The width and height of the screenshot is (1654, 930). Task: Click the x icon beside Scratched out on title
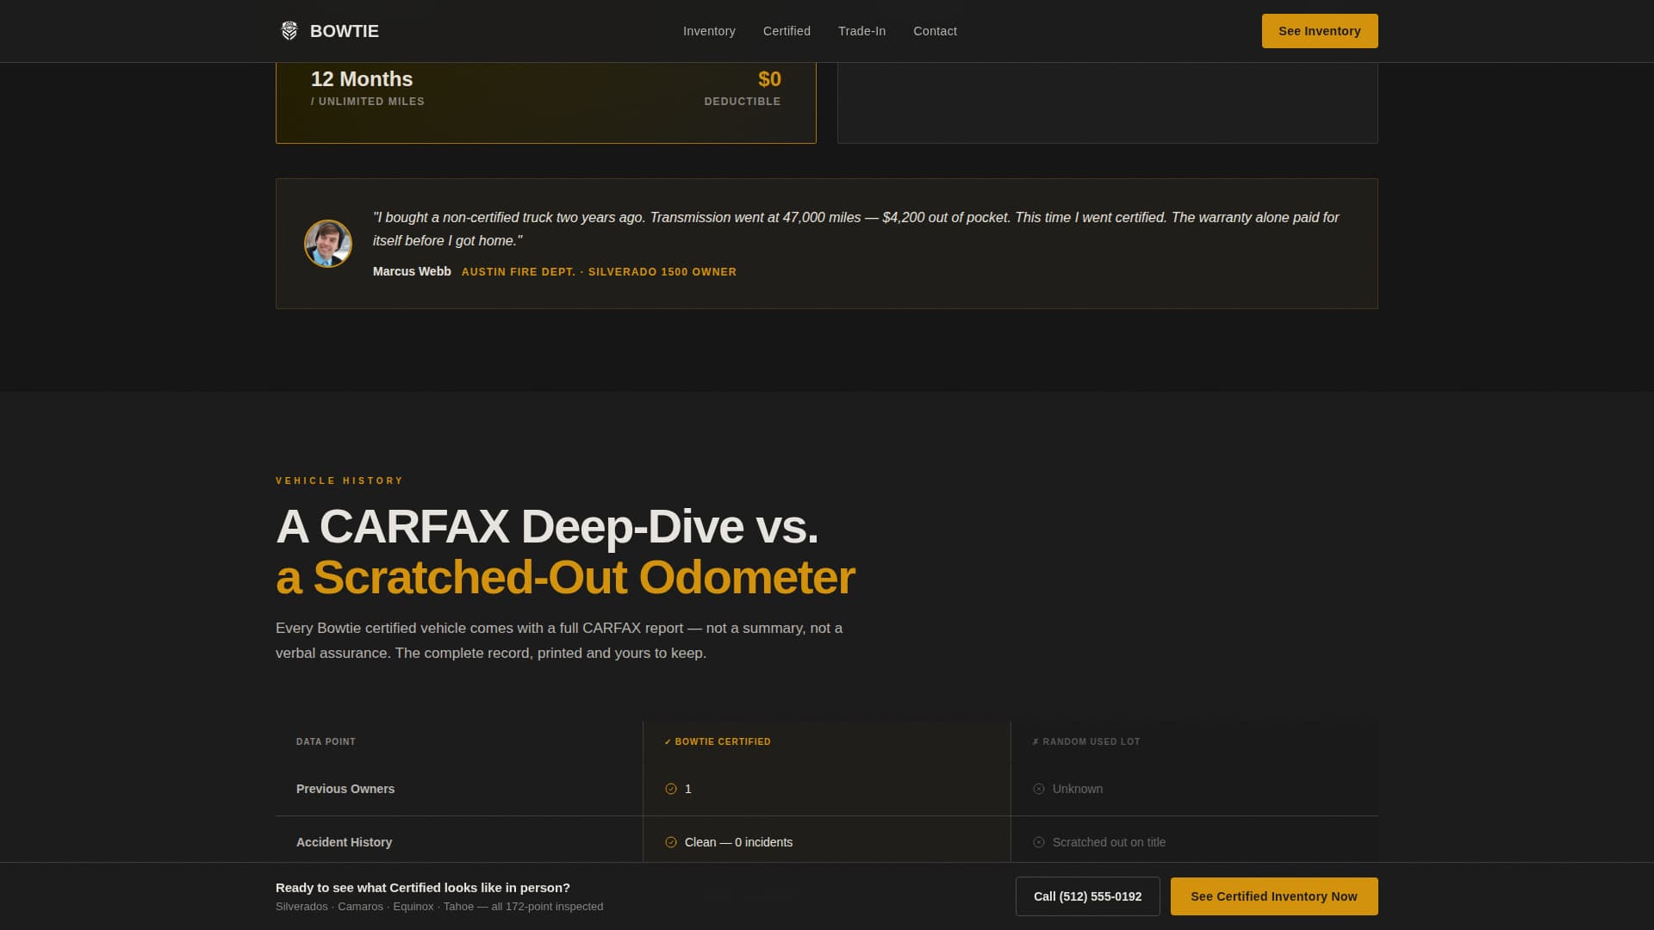click(1039, 842)
